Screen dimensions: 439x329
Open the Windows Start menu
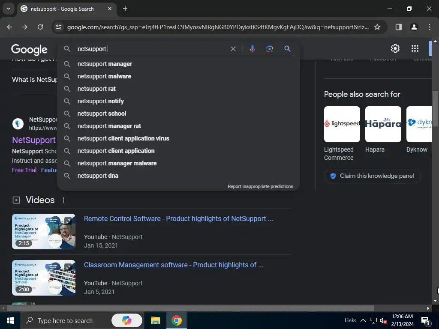(10, 320)
